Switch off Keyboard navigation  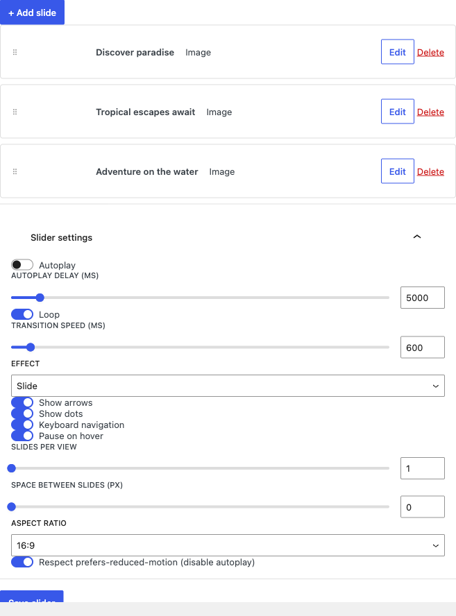22,425
